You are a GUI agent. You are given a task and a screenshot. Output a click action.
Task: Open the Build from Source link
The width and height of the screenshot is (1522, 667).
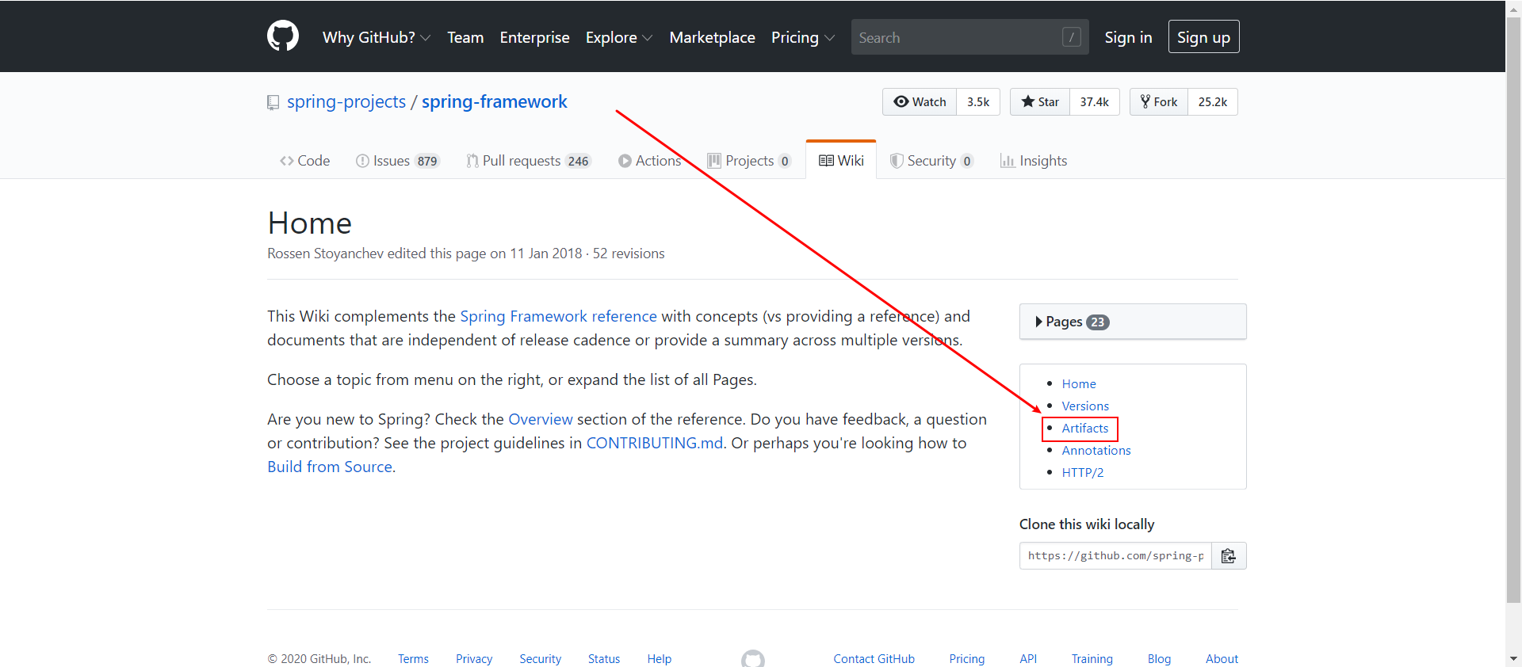[330, 467]
